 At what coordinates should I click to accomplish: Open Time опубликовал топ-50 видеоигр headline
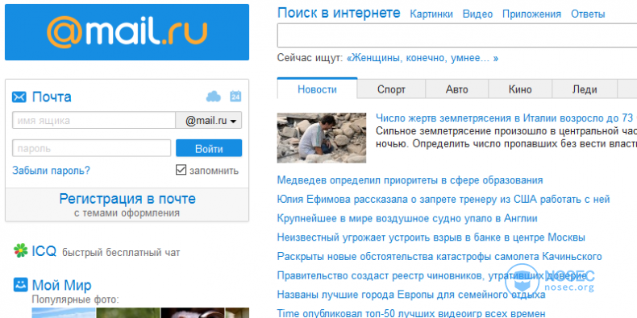click(411, 313)
